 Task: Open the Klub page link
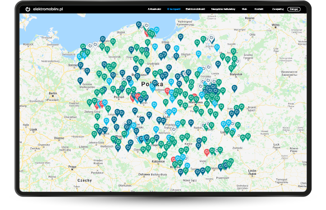tap(244, 9)
